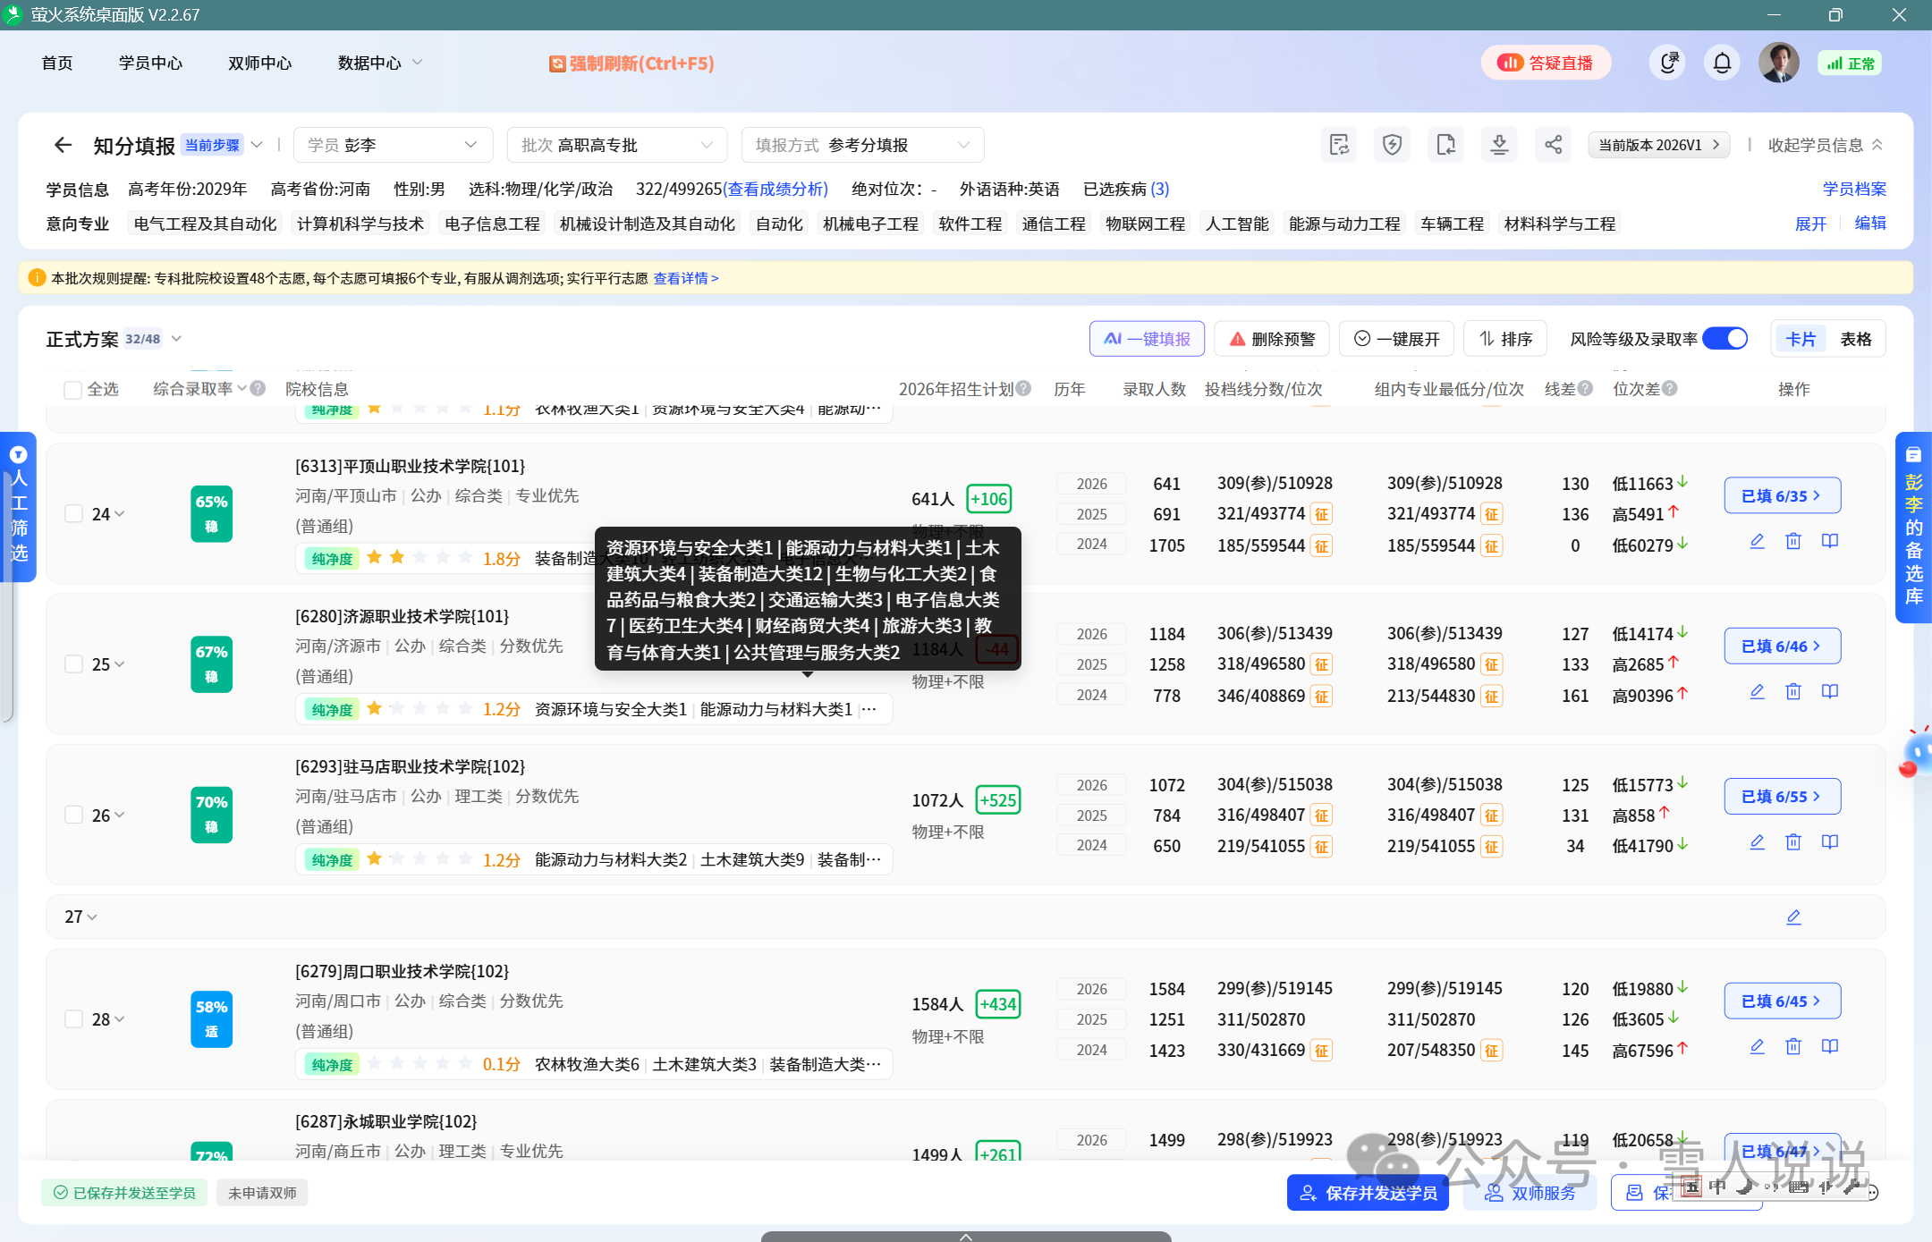
Task: Click the help icon beside 2026年招生计划
Action: coord(1023,388)
